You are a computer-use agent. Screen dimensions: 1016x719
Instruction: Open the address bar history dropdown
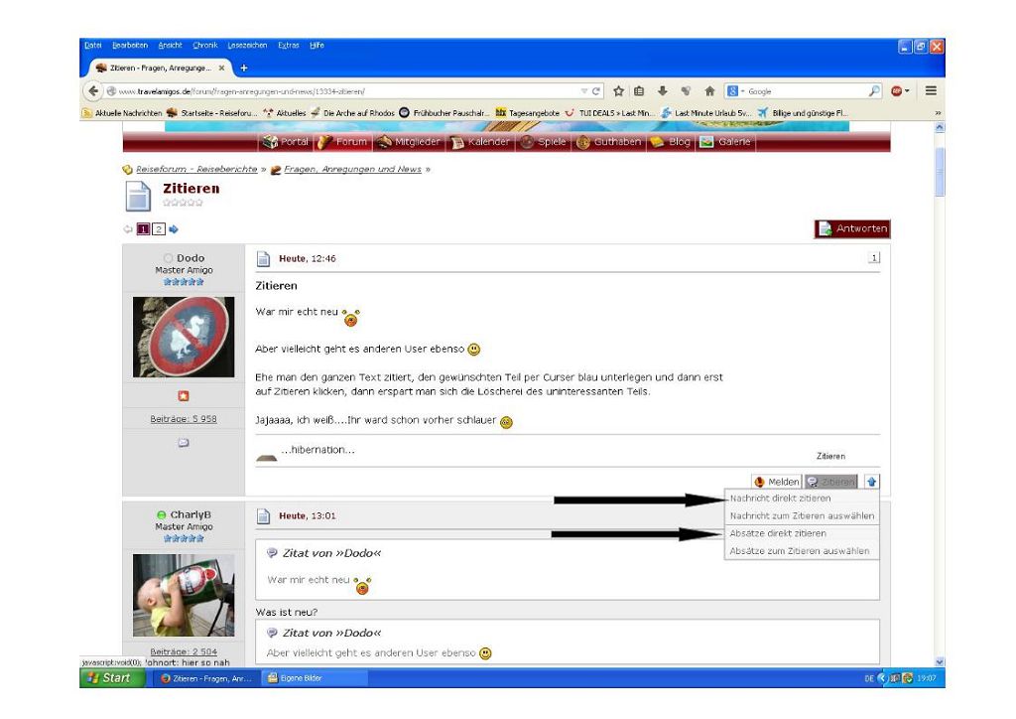click(583, 91)
